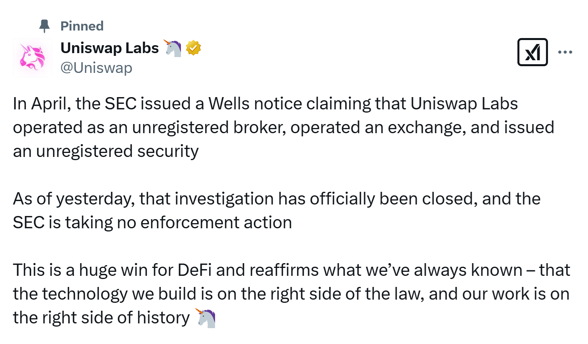The height and width of the screenshot is (344, 588).
Task: Click the line "operated as an unregistered broker"
Action: (x=283, y=128)
